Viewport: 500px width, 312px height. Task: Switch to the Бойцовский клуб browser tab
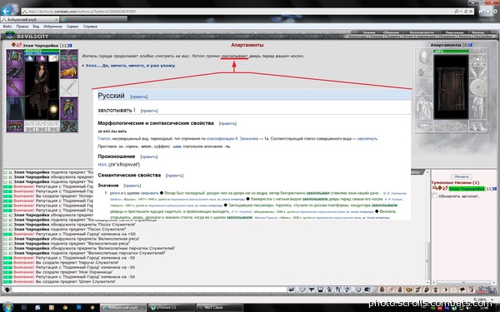pyautogui.click(x=30, y=19)
